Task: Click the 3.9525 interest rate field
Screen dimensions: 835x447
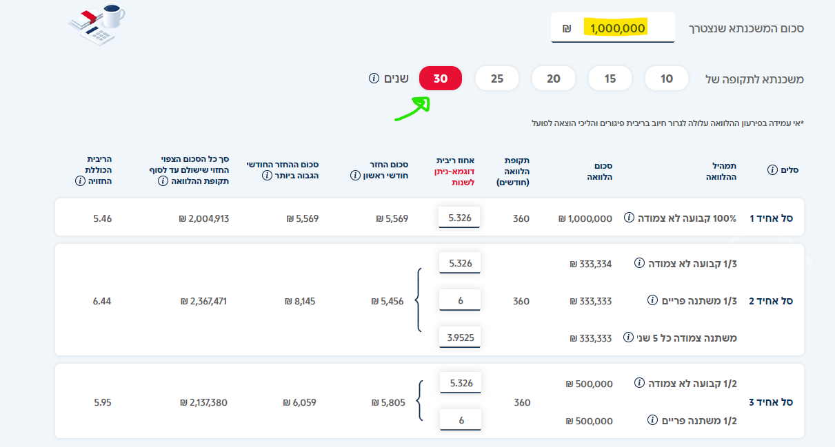Action: point(460,337)
